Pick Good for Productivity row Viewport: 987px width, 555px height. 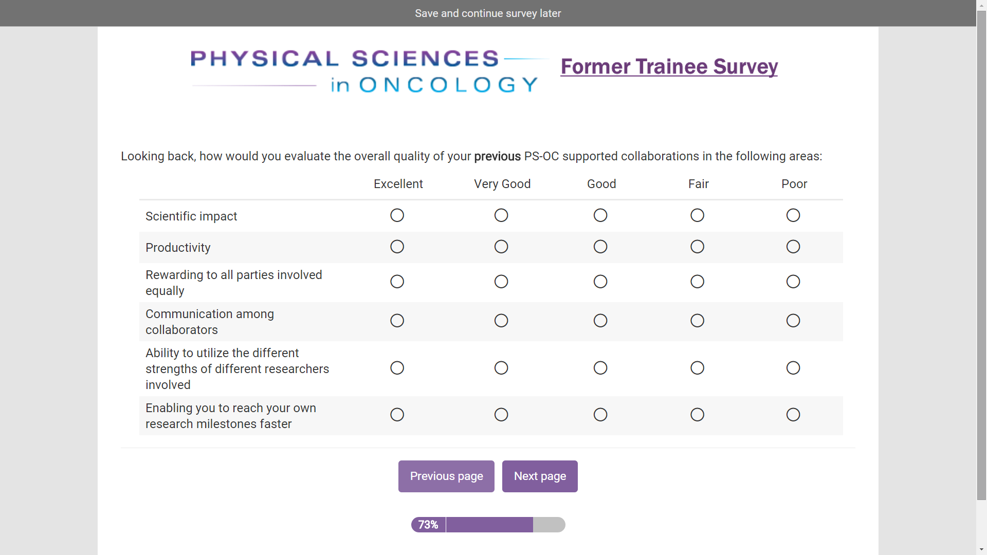[x=600, y=247]
